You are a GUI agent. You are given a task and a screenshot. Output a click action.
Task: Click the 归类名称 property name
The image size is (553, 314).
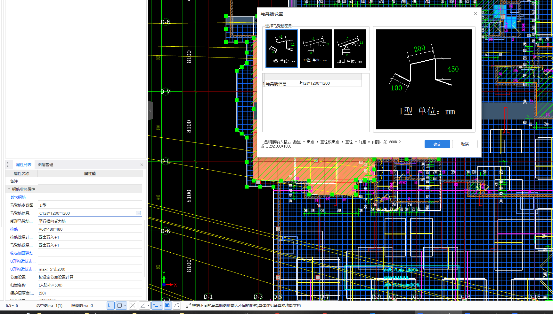[x=18, y=285]
